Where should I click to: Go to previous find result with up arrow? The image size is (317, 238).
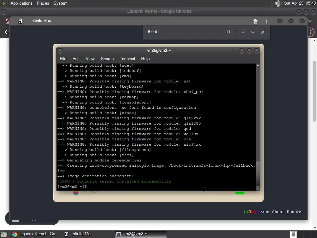(x=243, y=32)
